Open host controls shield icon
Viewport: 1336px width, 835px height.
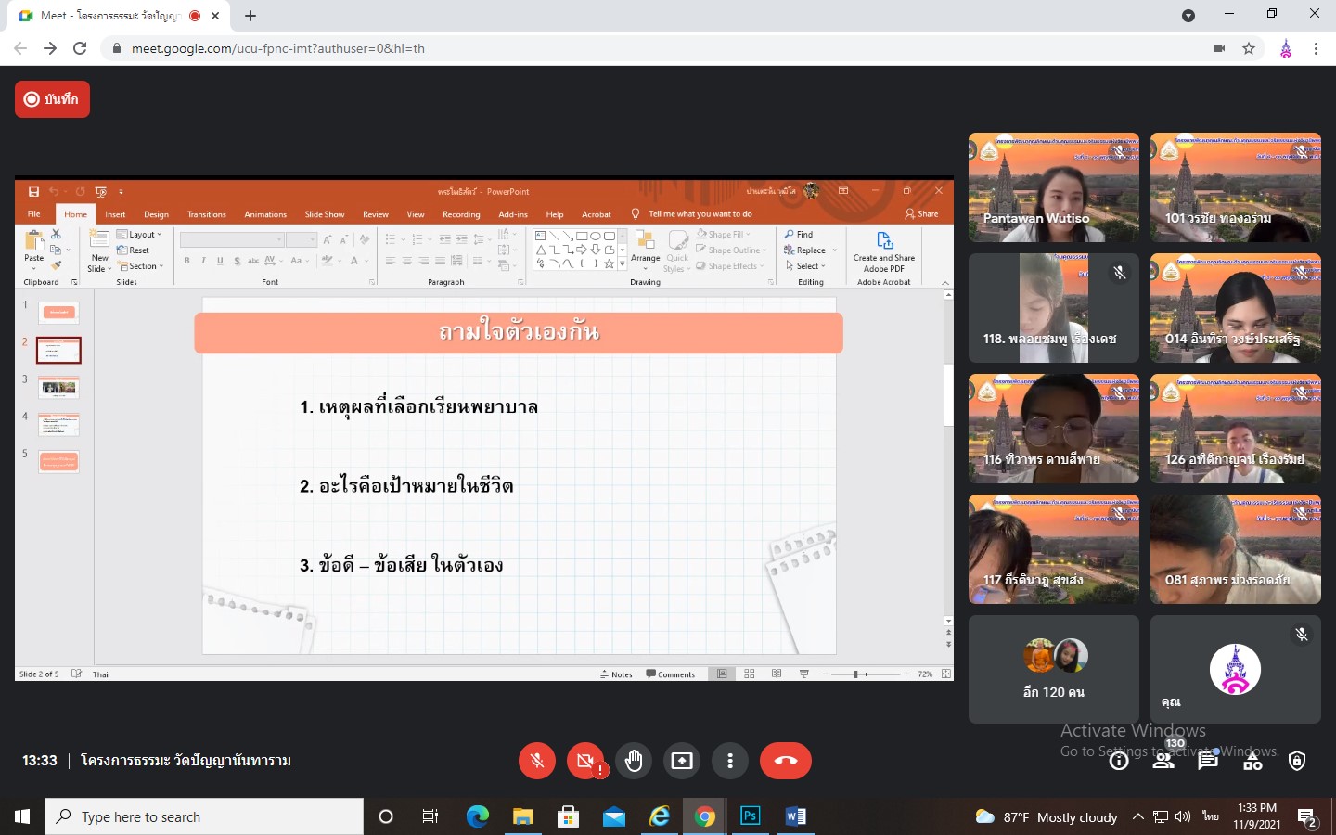pyautogui.click(x=1297, y=762)
